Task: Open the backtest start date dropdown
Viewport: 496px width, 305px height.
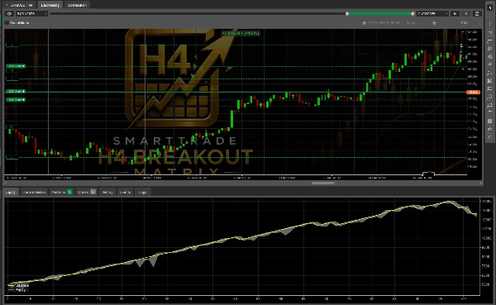Action: tap(31, 13)
